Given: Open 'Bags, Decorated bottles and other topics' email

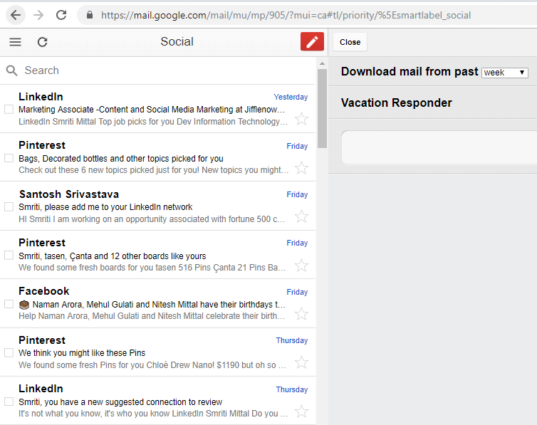Looking at the screenshot, I should (x=157, y=157).
